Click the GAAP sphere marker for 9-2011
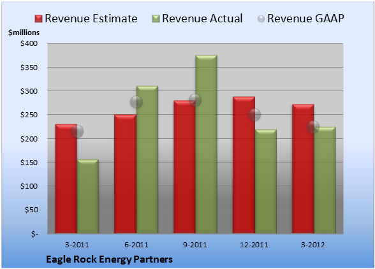The image size is (375, 269). click(195, 100)
